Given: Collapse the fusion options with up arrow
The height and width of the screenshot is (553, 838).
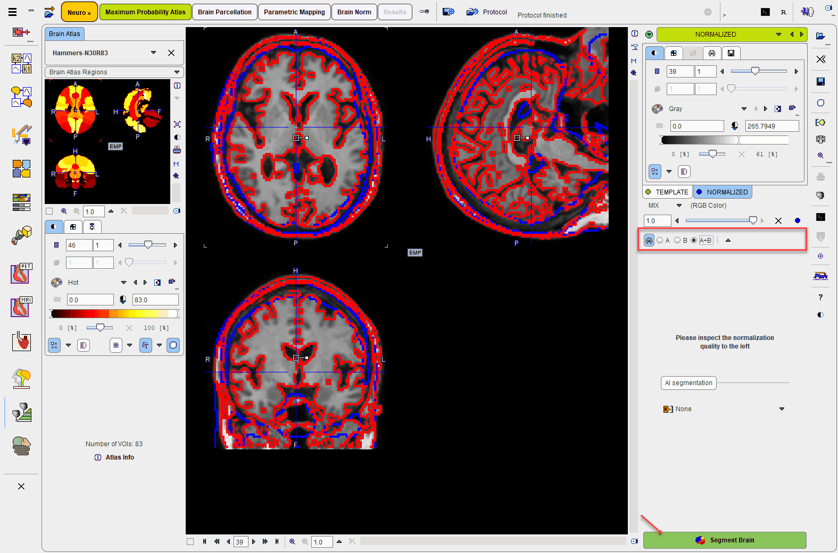Looking at the screenshot, I should (728, 240).
